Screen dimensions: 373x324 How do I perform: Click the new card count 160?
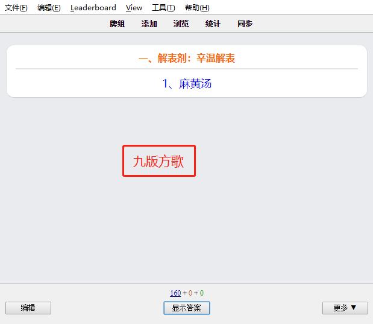tap(175, 293)
